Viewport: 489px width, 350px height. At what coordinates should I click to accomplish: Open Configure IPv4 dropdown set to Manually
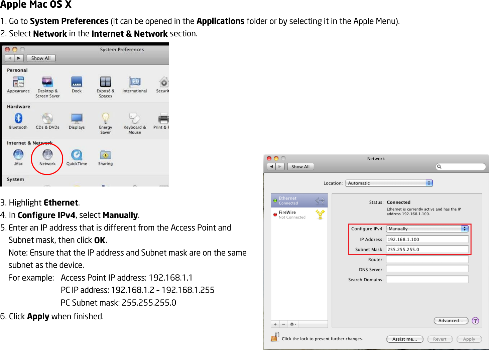coord(427,229)
